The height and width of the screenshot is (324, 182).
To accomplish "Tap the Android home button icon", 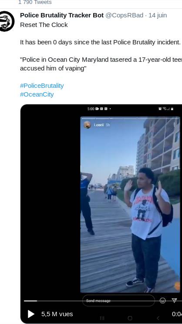I will tap(130, 318).
